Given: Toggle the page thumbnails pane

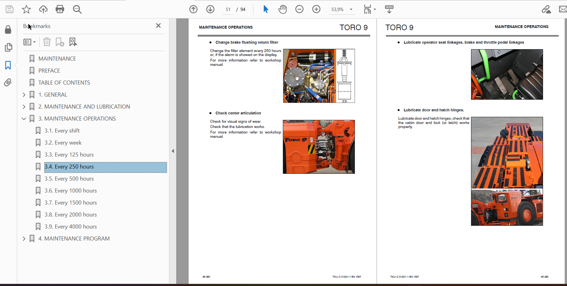Looking at the screenshot, I should (8, 47).
